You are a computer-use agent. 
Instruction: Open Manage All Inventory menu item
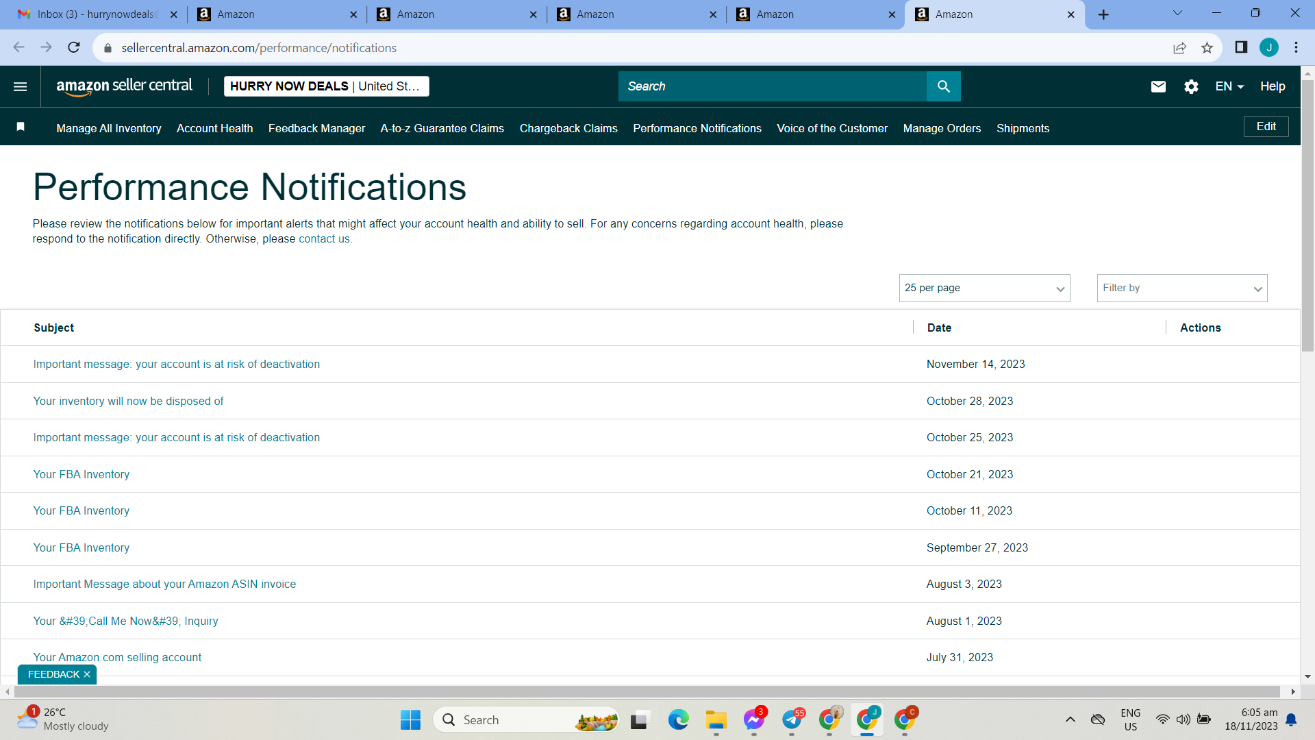pos(109,128)
